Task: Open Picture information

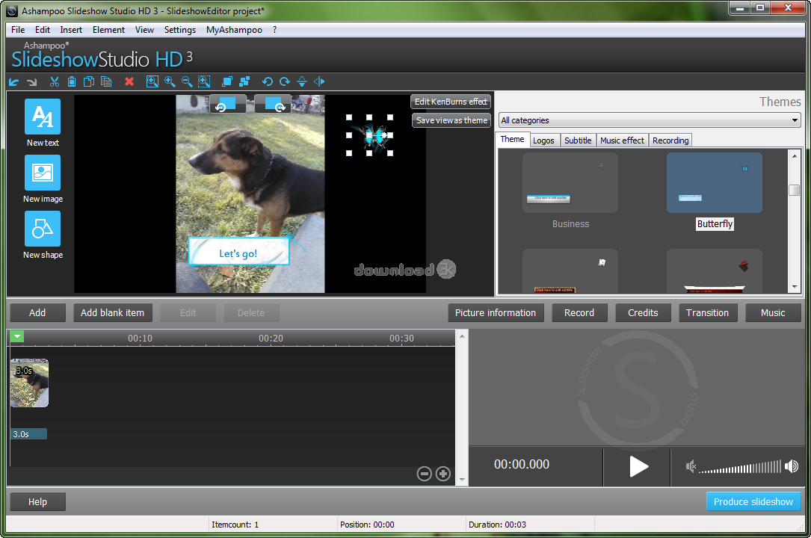Action: (496, 312)
